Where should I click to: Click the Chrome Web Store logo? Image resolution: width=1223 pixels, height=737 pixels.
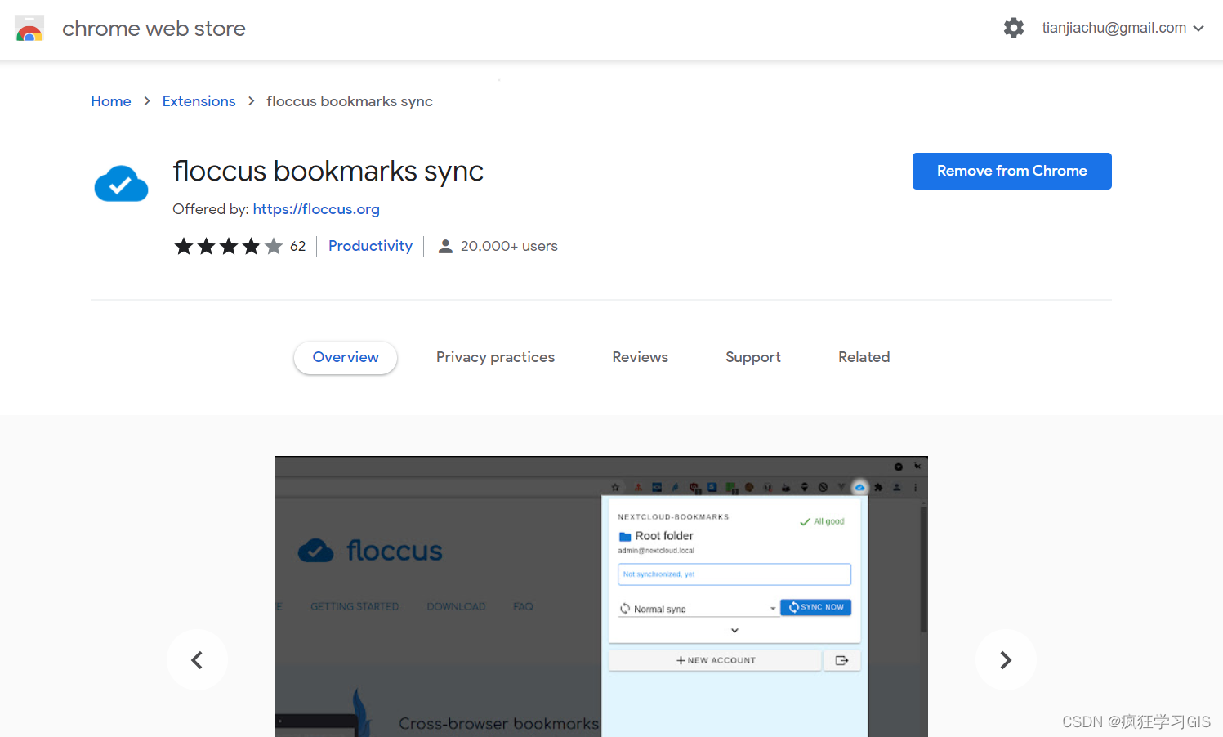click(29, 29)
